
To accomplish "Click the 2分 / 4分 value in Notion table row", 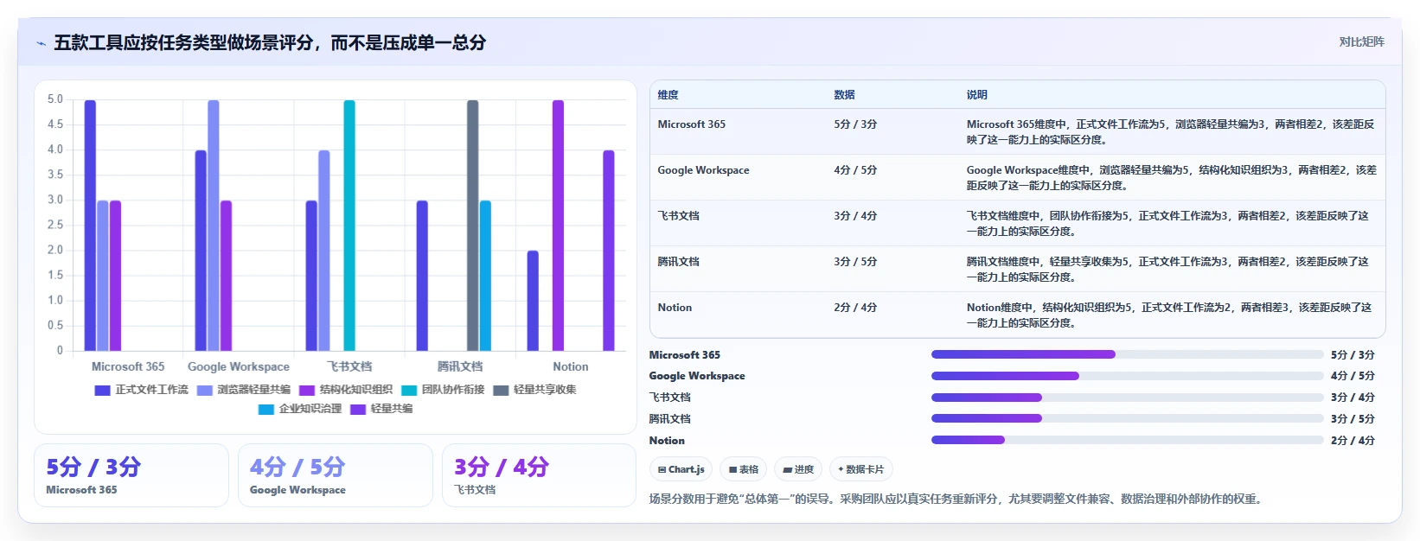I will coord(855,308).
